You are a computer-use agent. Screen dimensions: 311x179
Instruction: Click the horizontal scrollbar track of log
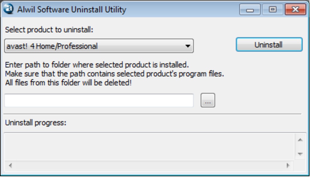149,165
